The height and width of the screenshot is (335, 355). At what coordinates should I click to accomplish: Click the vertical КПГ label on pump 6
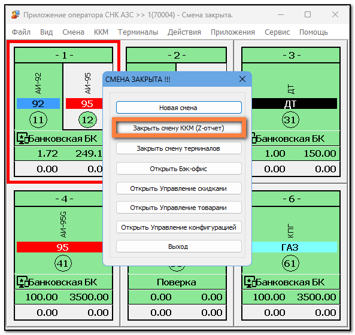click(290, 231)
